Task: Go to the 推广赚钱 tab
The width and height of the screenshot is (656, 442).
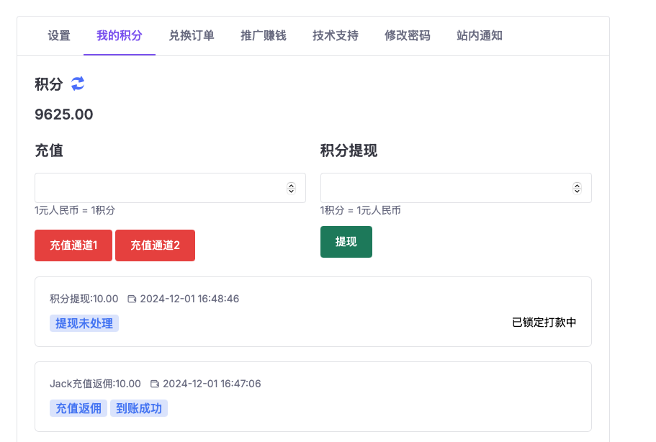Action: click(x=264, y=35)
